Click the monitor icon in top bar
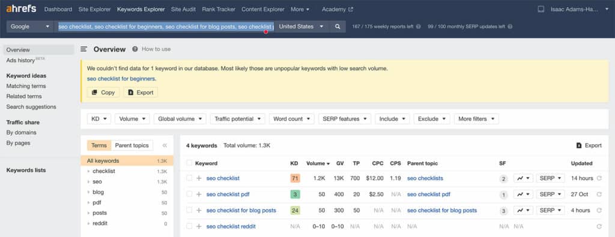 [x=541, y=9]
